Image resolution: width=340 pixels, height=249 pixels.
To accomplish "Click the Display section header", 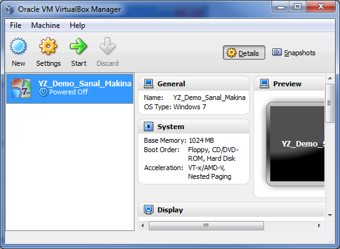I will (x=231, y=210).
